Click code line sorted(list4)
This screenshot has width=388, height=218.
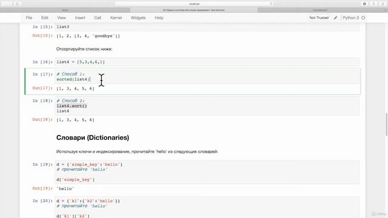click(73, 79)
